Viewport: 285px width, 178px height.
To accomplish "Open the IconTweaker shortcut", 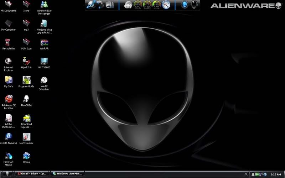I will coord(26,137).
